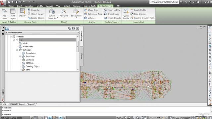Click the Save icon in quick access toolbar
Screen dimensions: 212x119
tap(16, 2)
